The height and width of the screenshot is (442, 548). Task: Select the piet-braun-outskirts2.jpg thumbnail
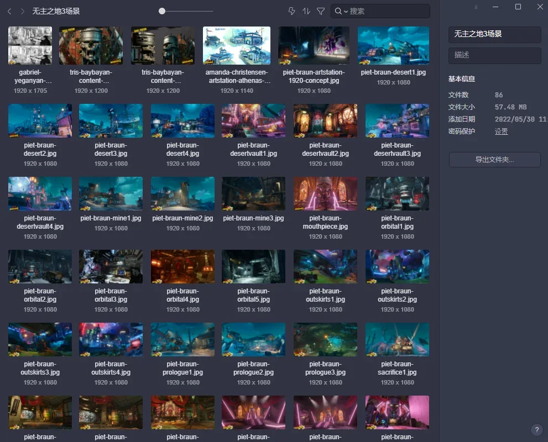[398, 266]
